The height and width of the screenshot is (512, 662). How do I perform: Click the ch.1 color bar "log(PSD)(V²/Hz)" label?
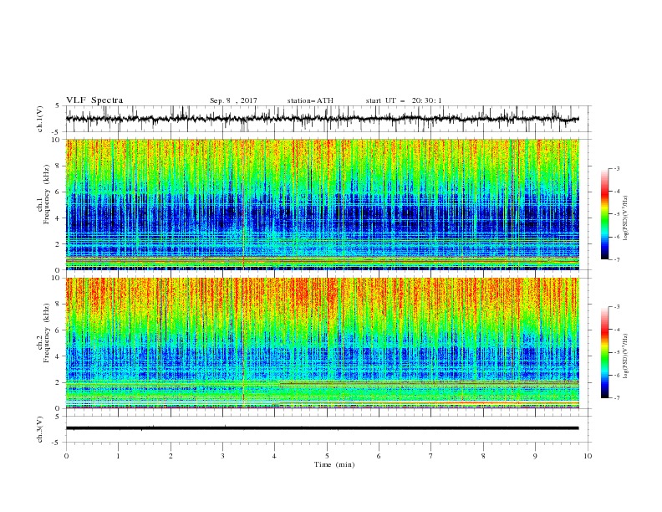(x=626, y=218)
